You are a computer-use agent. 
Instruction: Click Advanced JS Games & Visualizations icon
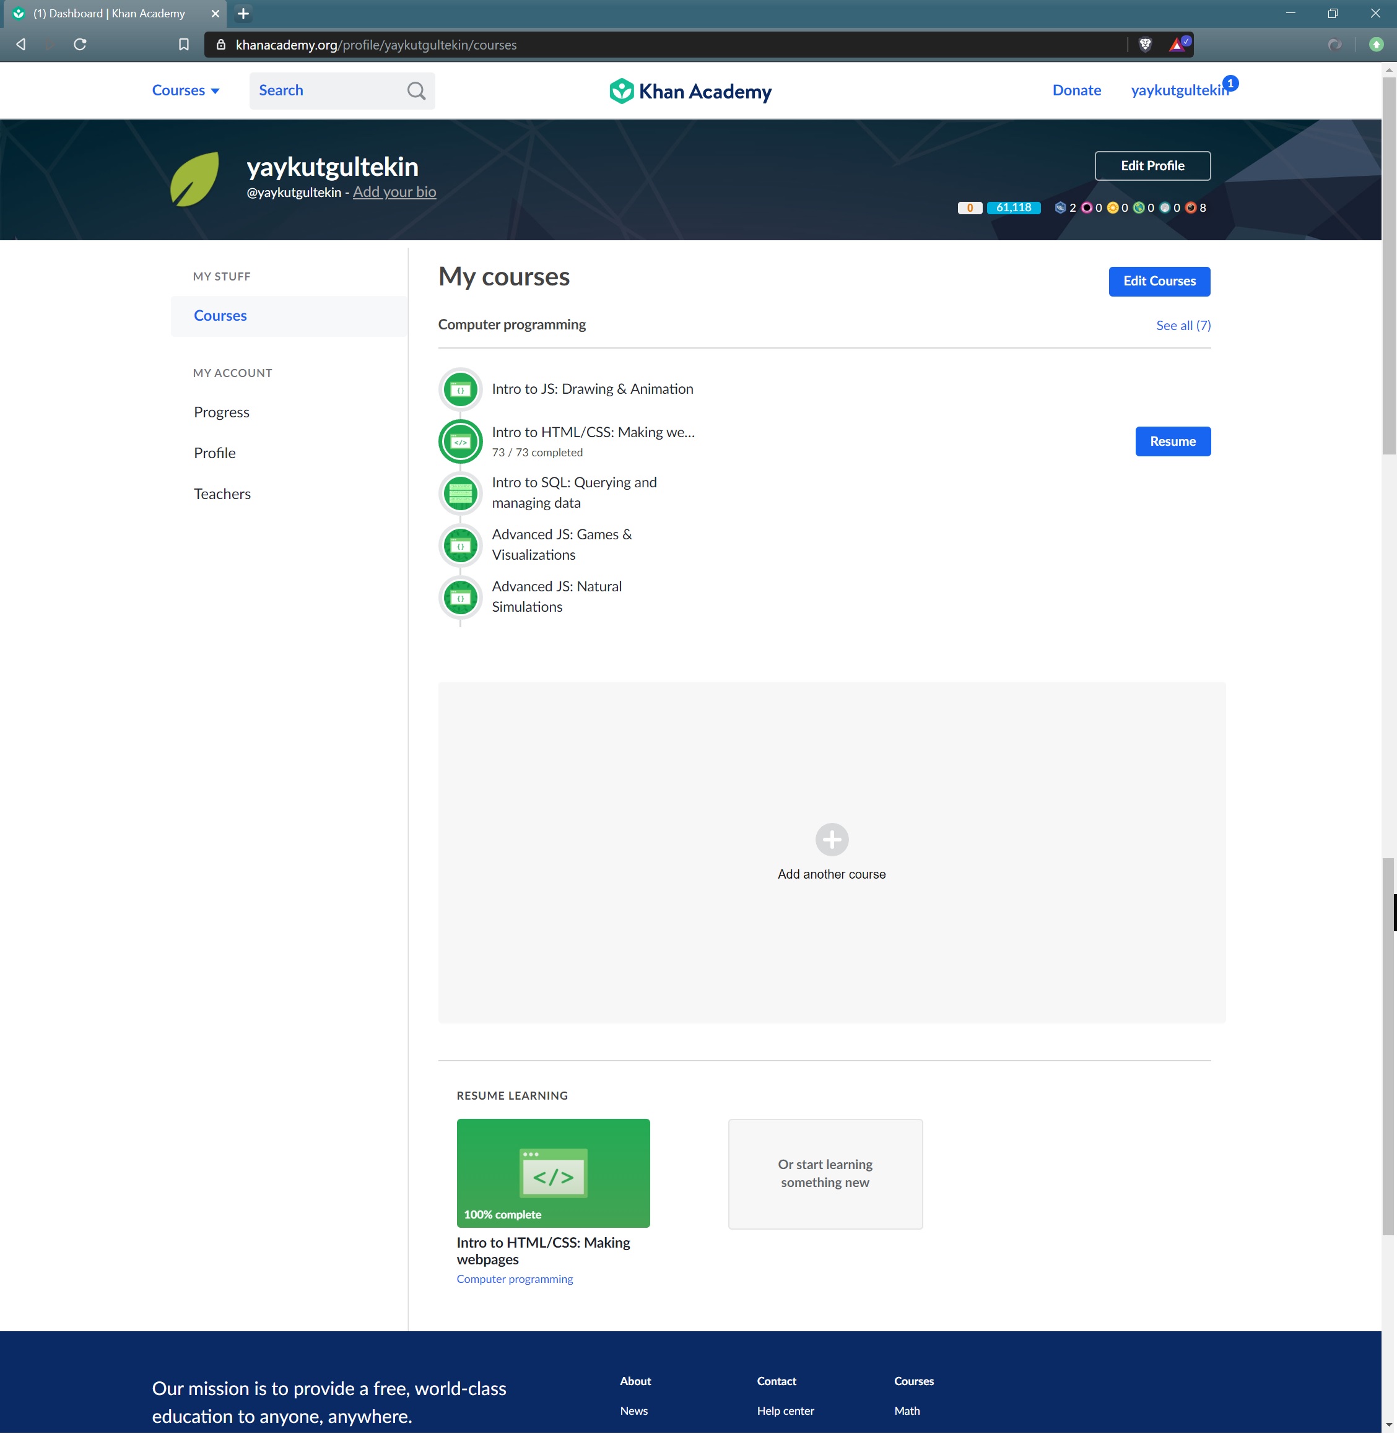[x=460, y=545]
